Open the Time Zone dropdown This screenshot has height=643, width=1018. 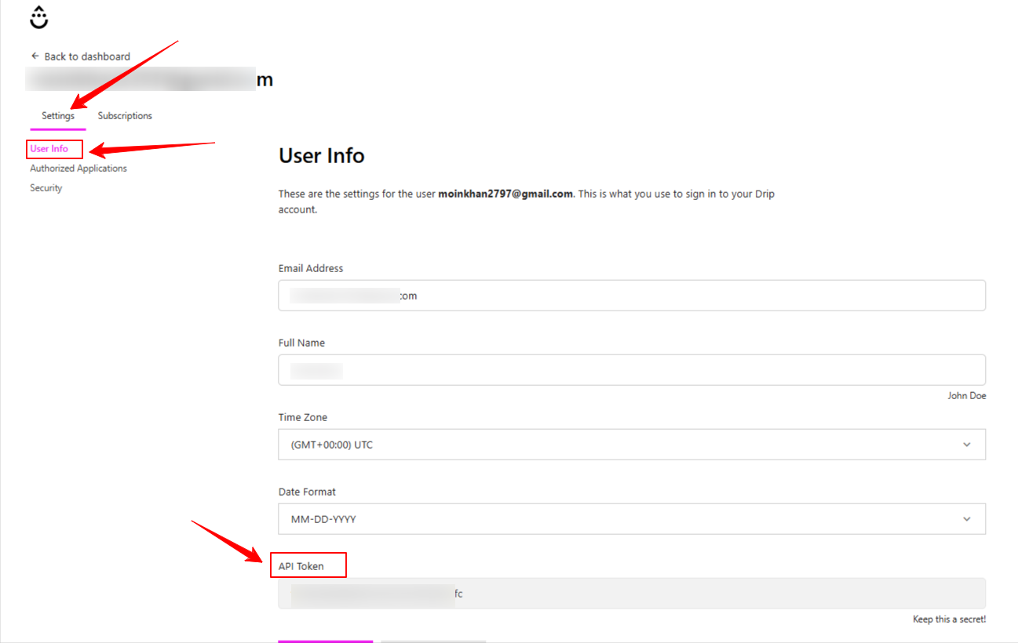coord(632,444)
